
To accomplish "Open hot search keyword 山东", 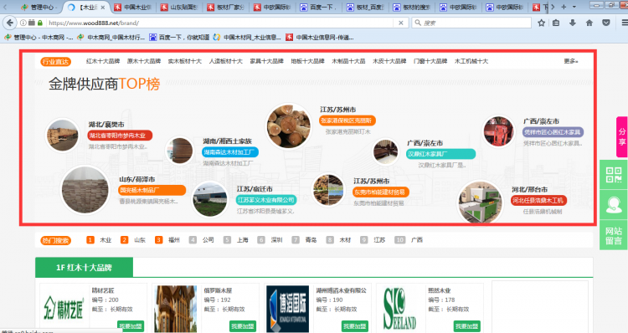I will (x=139, y=240).
